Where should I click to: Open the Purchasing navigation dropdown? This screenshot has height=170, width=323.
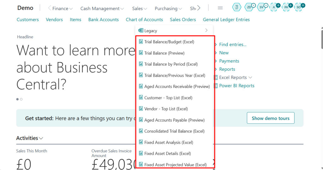(x=168, y=8)
